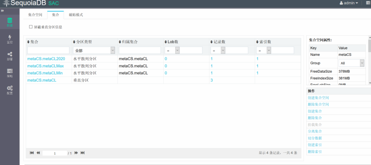The image size is (371, 165).
Task: Click 删除集合 operation link
Action: [315, 118]
